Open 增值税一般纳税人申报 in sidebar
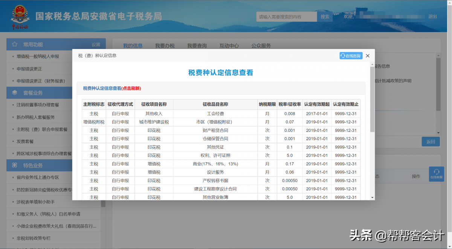The image size is (452, 249). 38,57
